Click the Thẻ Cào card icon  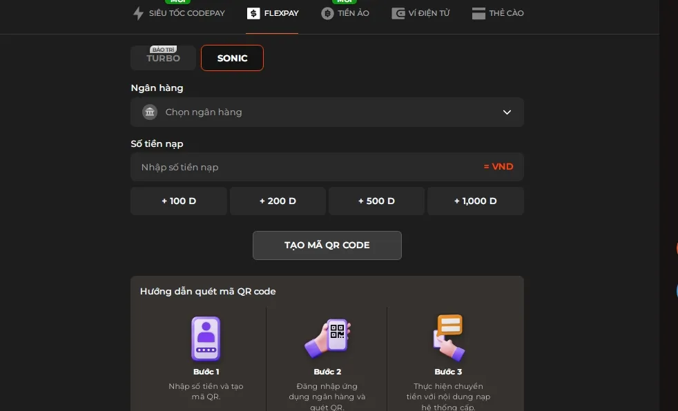pyautogui.click(x=478, y=13)
